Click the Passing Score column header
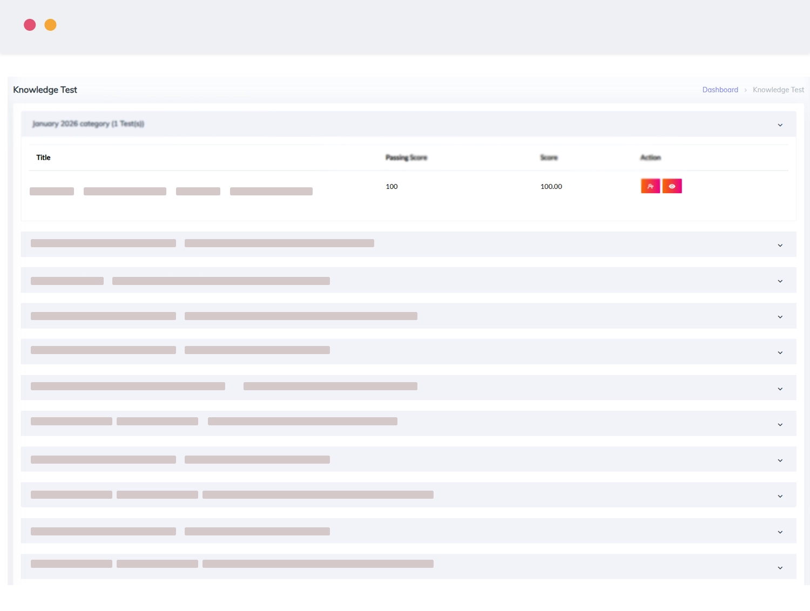 (x=406, y=158)
